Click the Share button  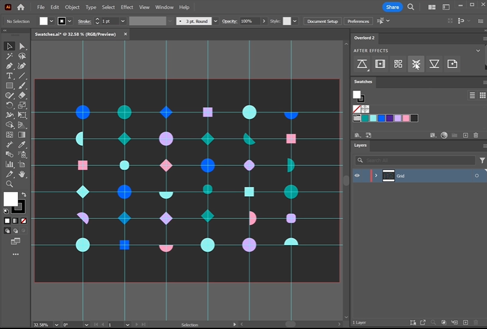[x=392, y=7]
